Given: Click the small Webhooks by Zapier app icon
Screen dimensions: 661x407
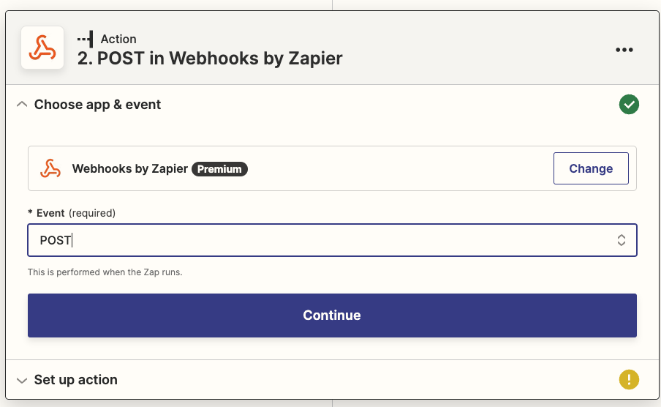Looking at the screenshot, I should coord(50,168).
